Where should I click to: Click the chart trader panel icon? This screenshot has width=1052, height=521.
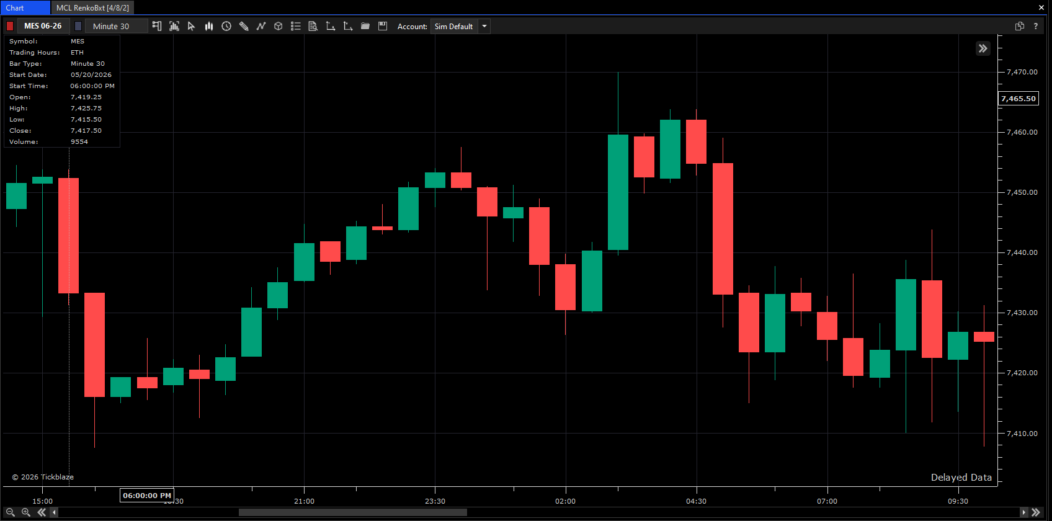point(157,26)
